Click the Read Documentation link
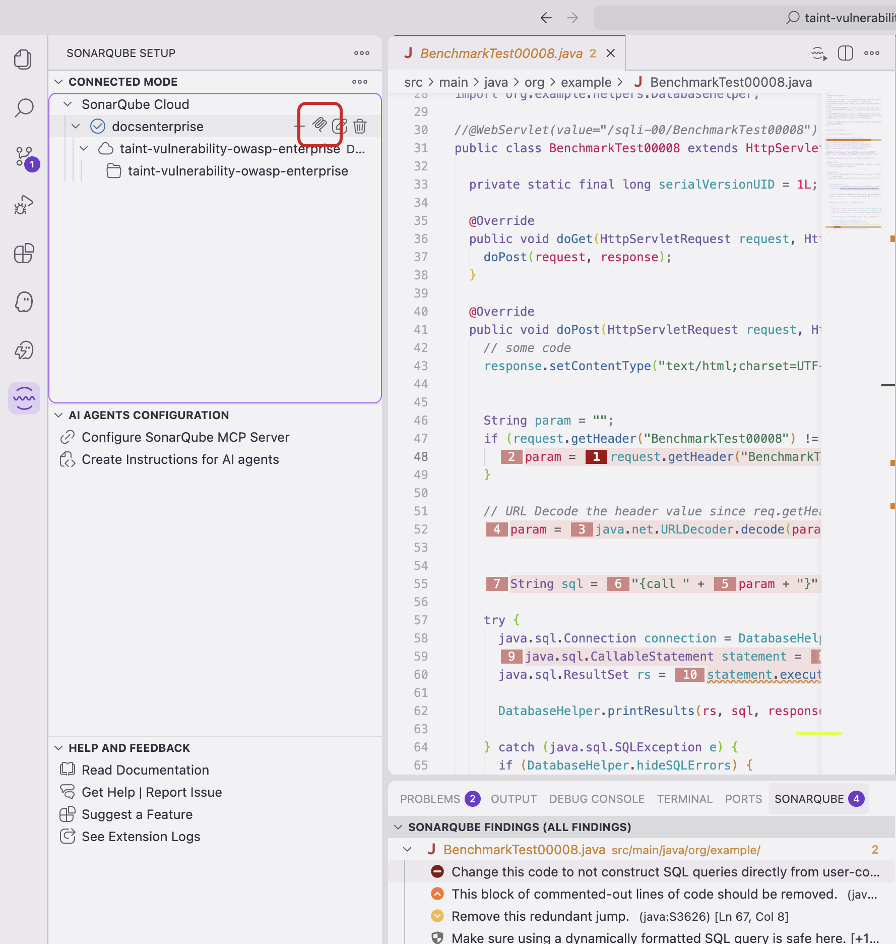Viewport: 896px width, 944px height. pos(145,770)
